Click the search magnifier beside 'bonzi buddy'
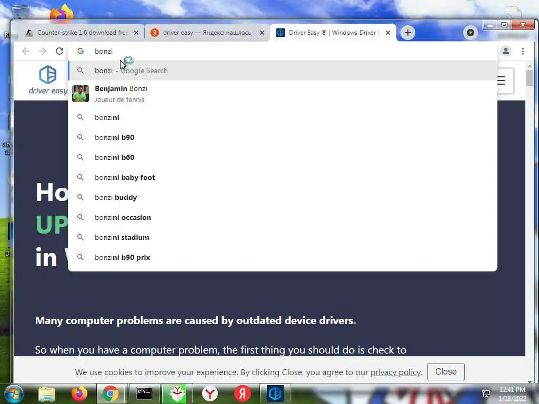 [81, 197]
